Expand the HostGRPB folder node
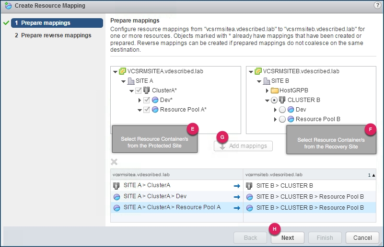 click(267, 90)
